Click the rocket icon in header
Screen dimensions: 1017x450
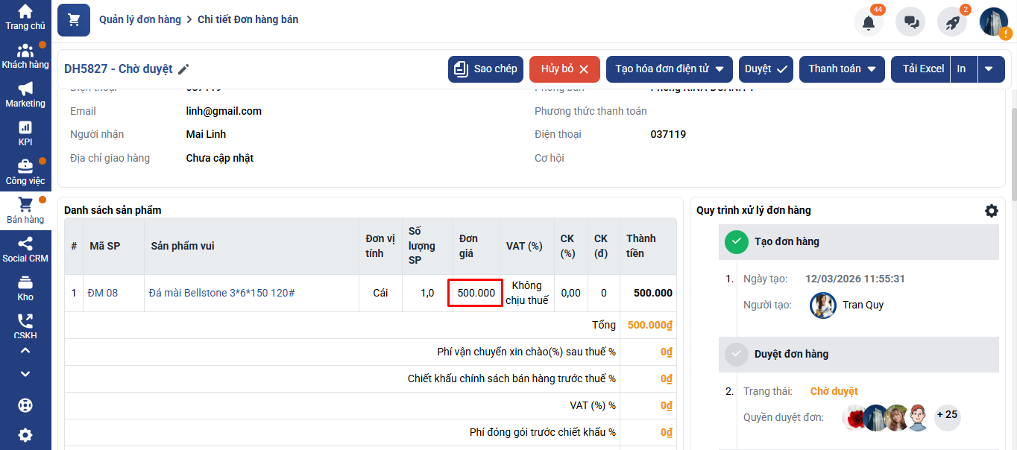[952, 22]
